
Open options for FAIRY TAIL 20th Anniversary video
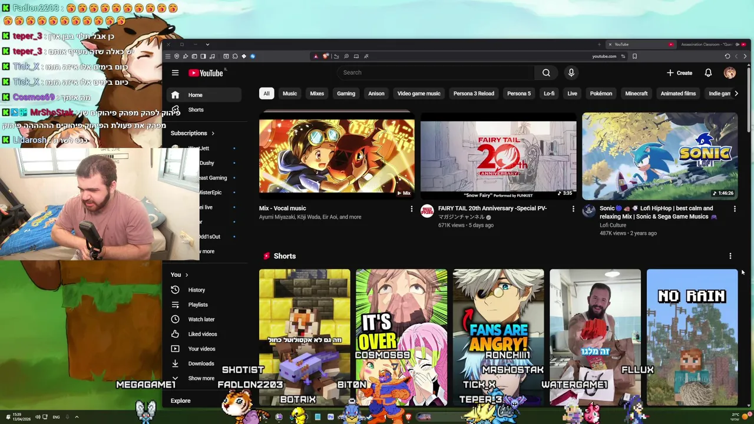point(573,208)
